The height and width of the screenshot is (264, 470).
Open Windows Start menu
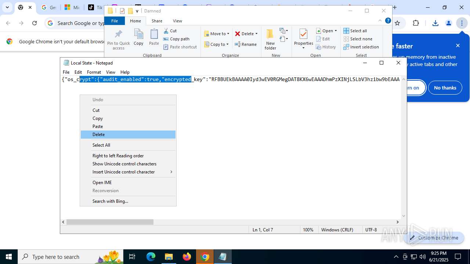(x=9, y=257)
